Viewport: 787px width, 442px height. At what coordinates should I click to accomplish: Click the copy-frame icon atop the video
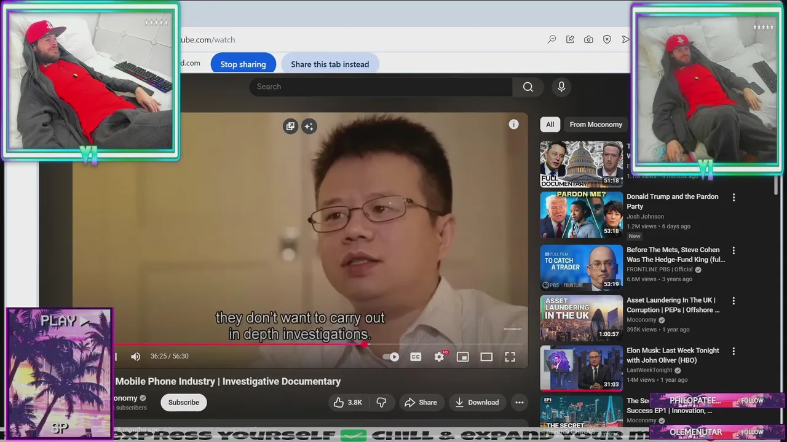pyautogui.click(x=290, y=126)
